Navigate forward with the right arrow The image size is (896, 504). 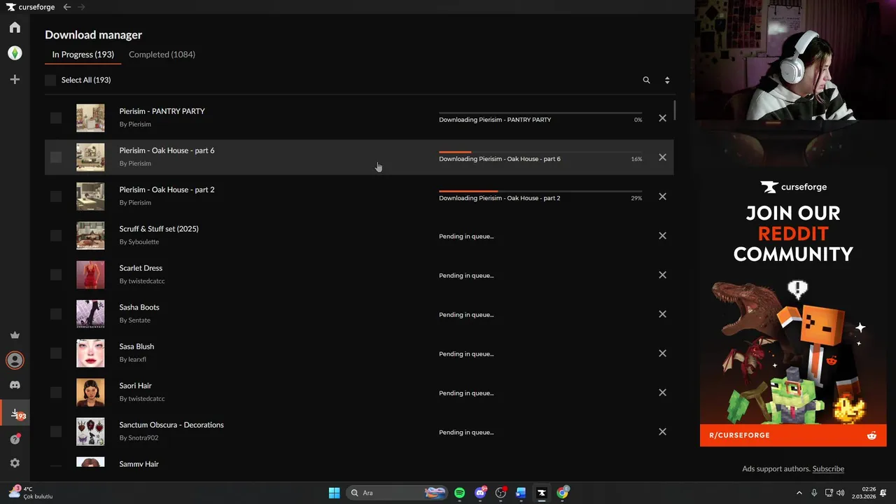pos(82,7)
